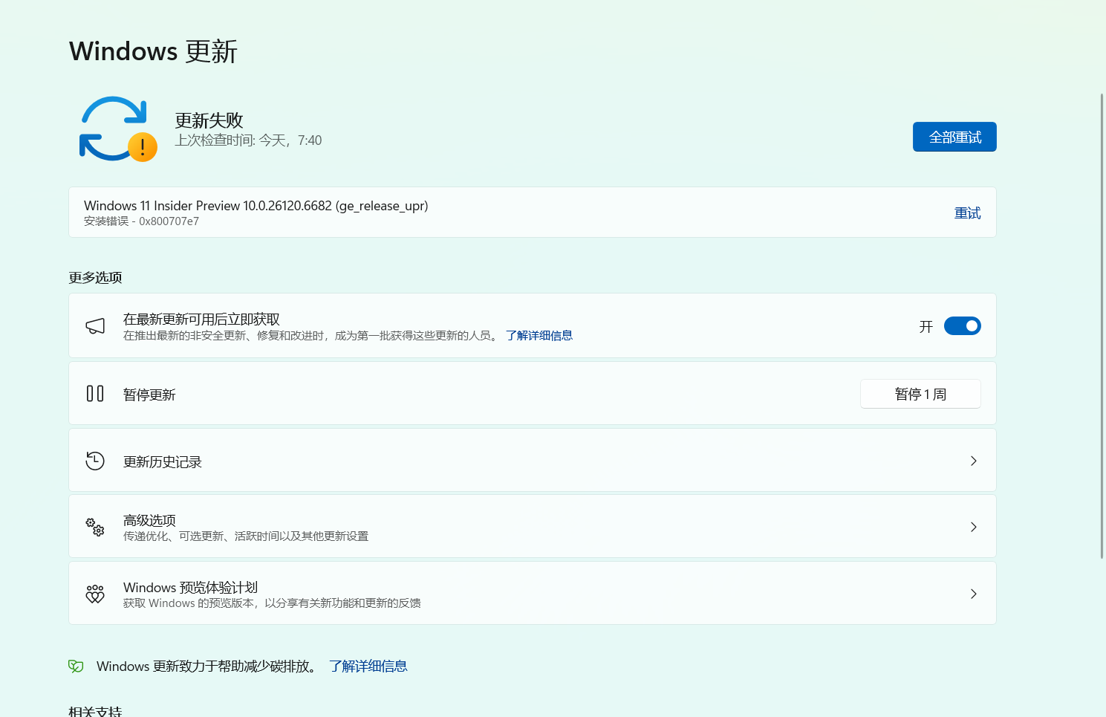The width and height of the screenshot is (1106, 717).
Task: Select the Windows 更新 page heading
Action: tap(152, 51)
